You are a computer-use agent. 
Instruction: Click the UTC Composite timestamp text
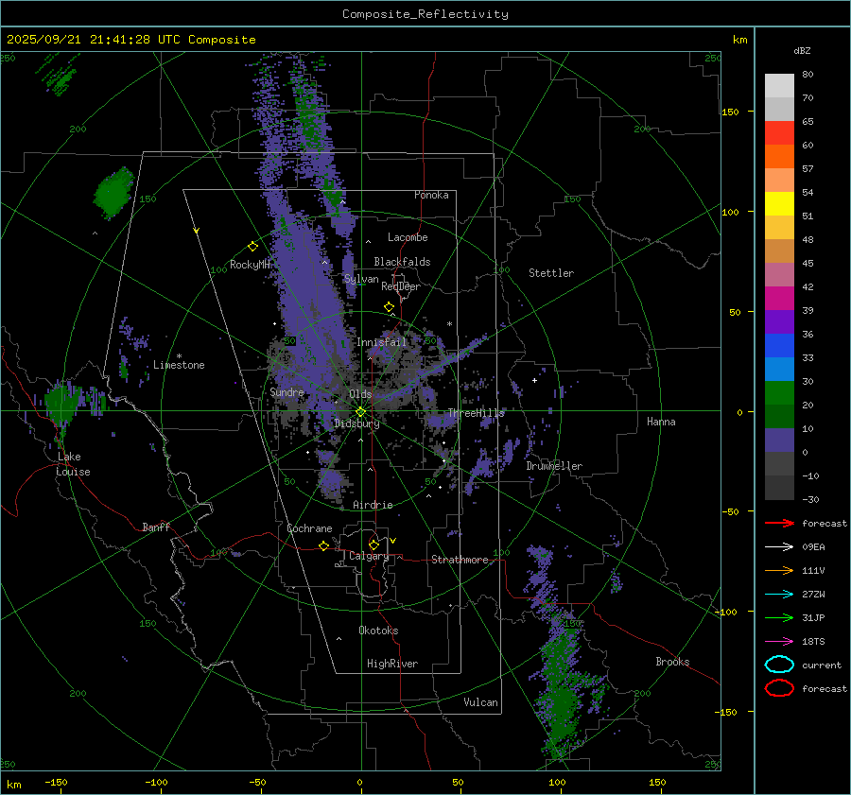tap(130, 40)
